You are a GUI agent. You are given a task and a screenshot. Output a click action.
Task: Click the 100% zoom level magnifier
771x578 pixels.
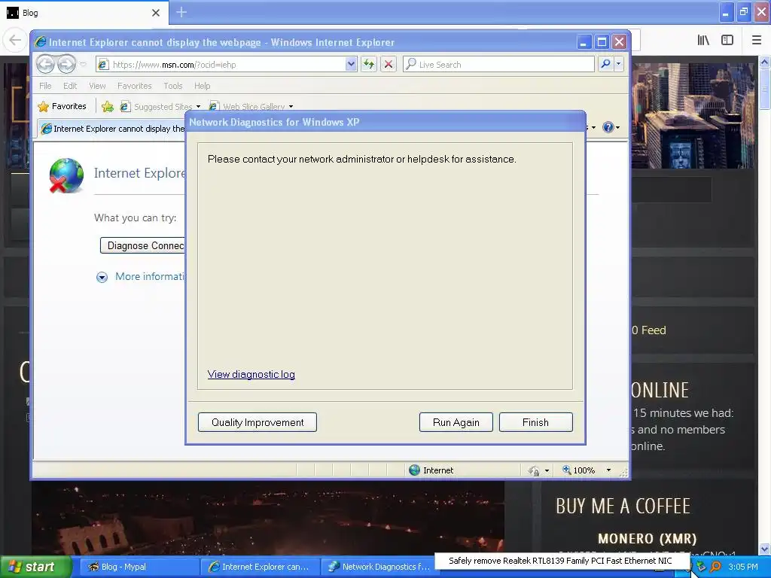click(567, 470)
